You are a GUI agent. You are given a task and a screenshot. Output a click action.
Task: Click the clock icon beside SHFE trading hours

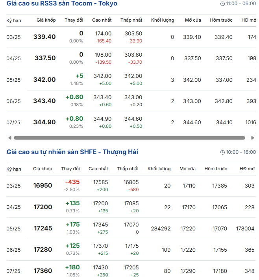point(223,152)
